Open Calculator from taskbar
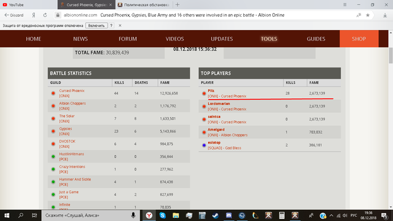 tap(282, 215)
